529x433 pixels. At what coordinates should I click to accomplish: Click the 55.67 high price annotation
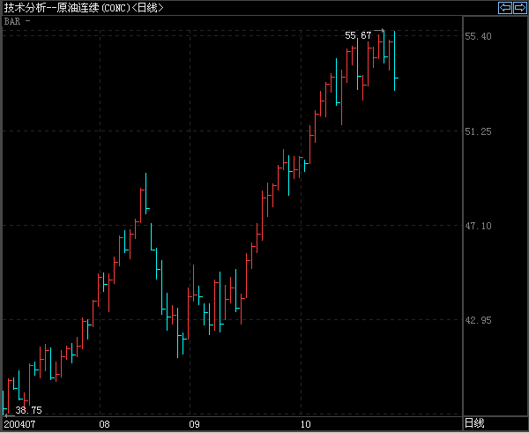tap(358, 35)
